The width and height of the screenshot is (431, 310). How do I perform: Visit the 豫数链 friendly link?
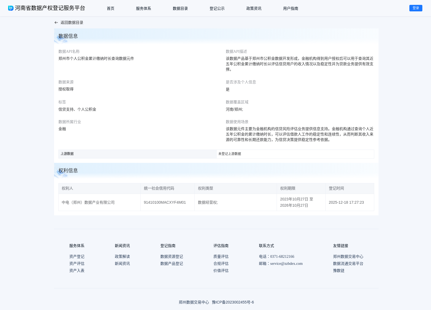point(339,271)
